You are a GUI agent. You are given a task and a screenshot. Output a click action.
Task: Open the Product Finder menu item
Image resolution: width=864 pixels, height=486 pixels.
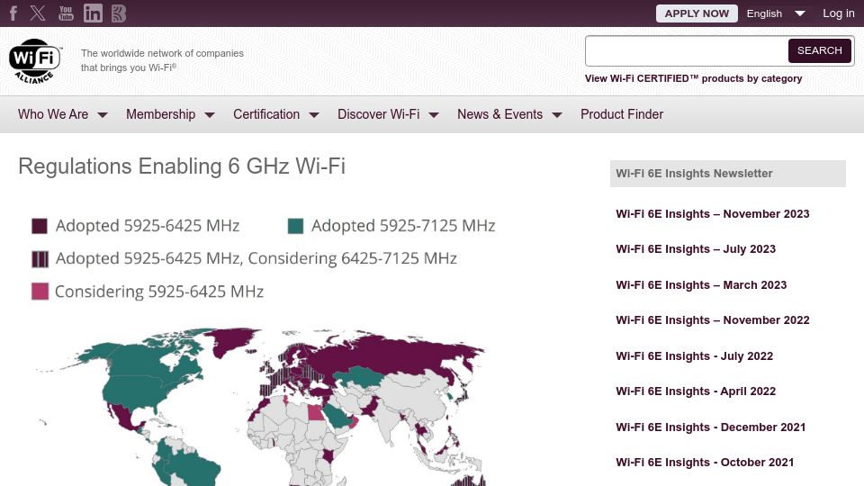[x=622, y=114]
